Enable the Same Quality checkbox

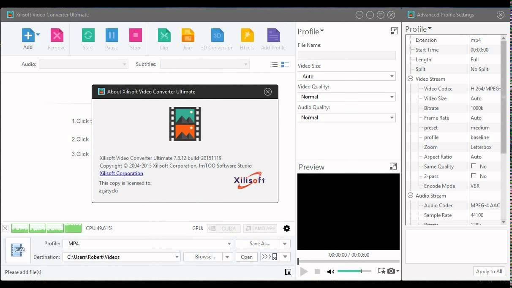pyautogui.click(x=474, y=166)
